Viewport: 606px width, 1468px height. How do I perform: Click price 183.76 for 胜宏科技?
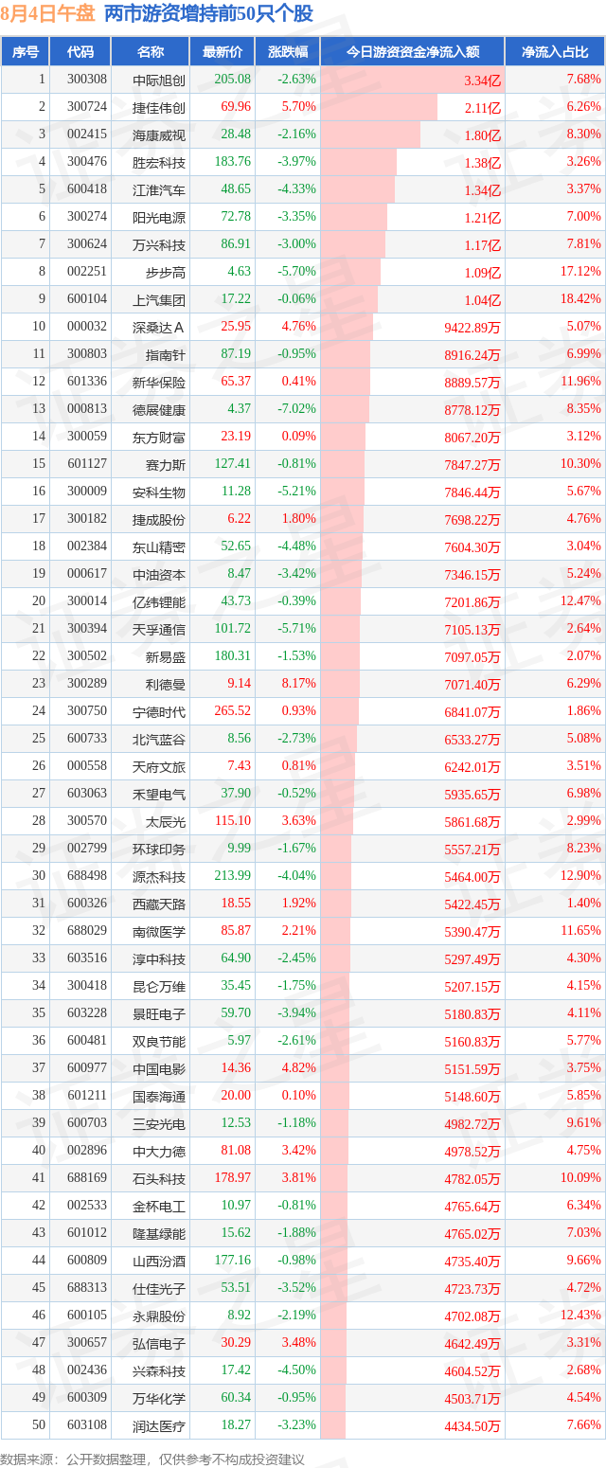point(233,162)
